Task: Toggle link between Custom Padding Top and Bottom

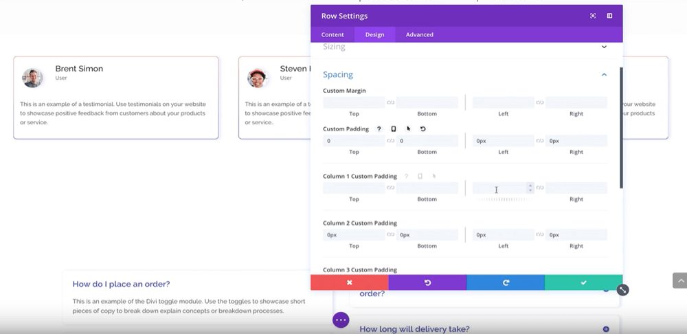Action: pos(390,141)
